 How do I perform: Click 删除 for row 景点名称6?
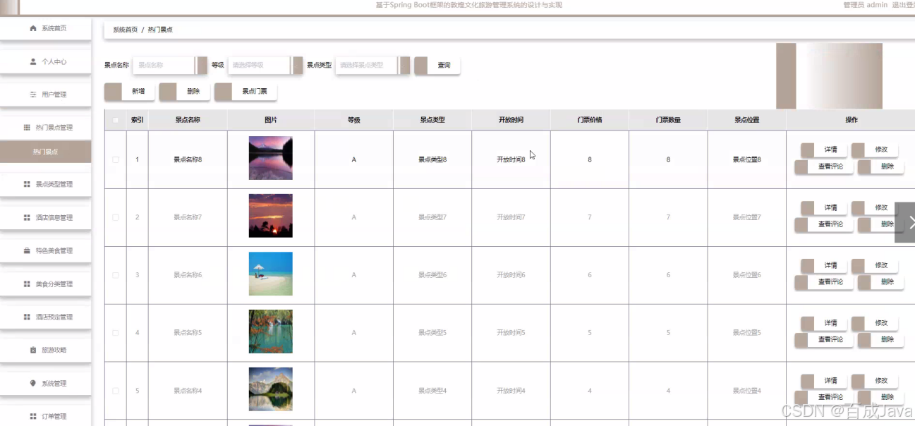pos(880,282)
